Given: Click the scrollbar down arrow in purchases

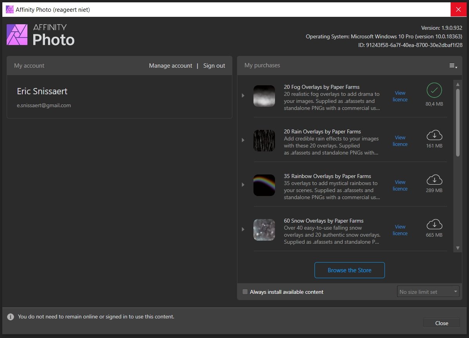Looking at the screenshot, I should 458,248.
